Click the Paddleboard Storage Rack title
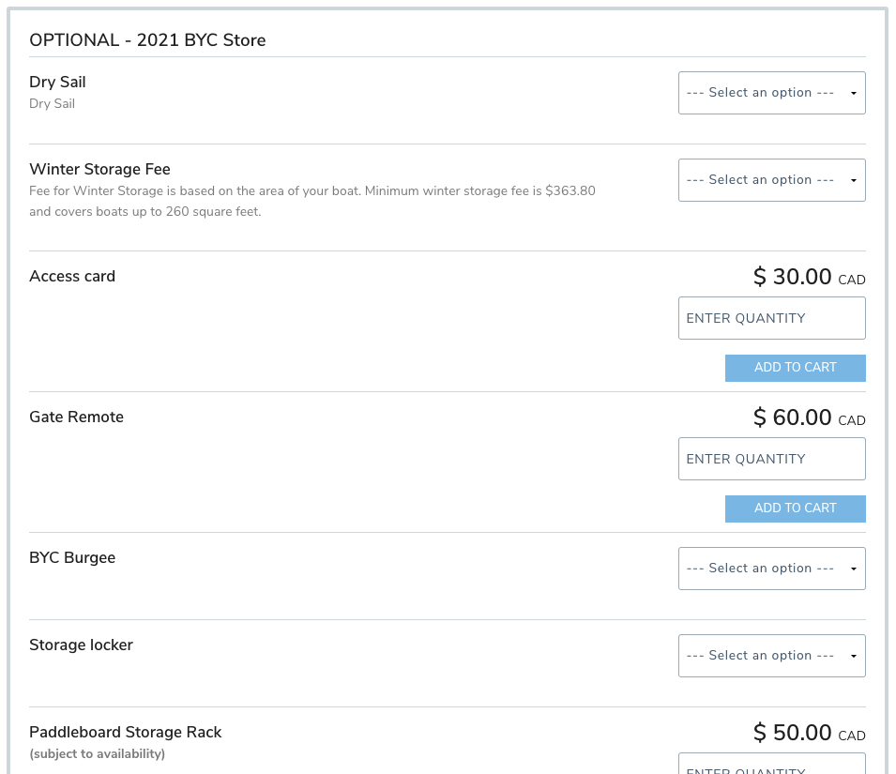The image size is (896, 774). coord(125,733)
